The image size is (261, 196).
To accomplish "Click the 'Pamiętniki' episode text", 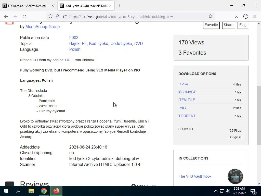I will tap(47, 101).
